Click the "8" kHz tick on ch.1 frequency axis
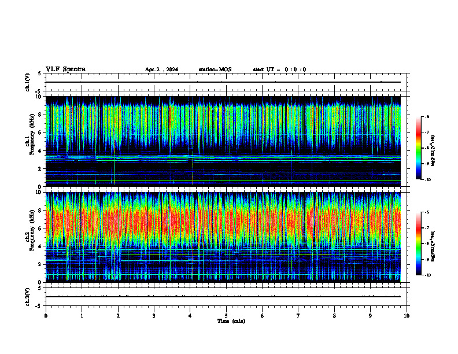The width and height of the screenshot is (458, 354). click(40, 115)
